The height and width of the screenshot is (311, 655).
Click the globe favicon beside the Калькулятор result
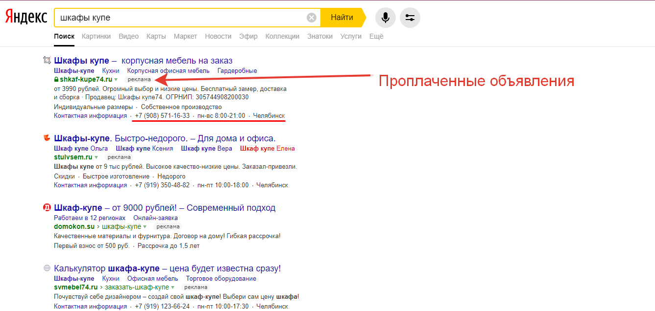coord(47,268)
